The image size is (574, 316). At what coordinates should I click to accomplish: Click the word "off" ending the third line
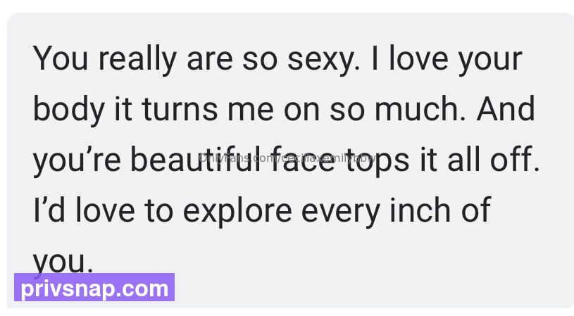pyautogui.click(x=518, y=161)
